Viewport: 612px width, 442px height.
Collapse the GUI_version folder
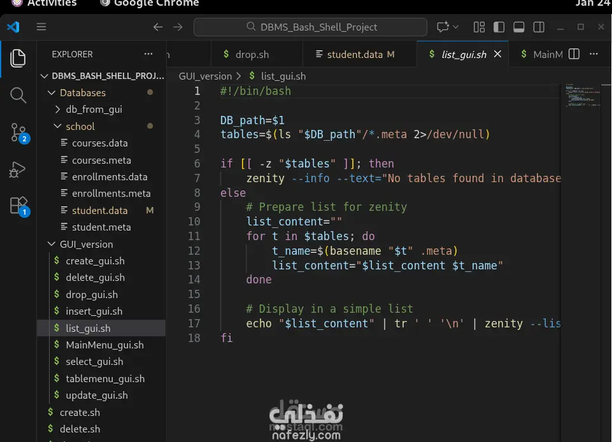pos(103,244)
